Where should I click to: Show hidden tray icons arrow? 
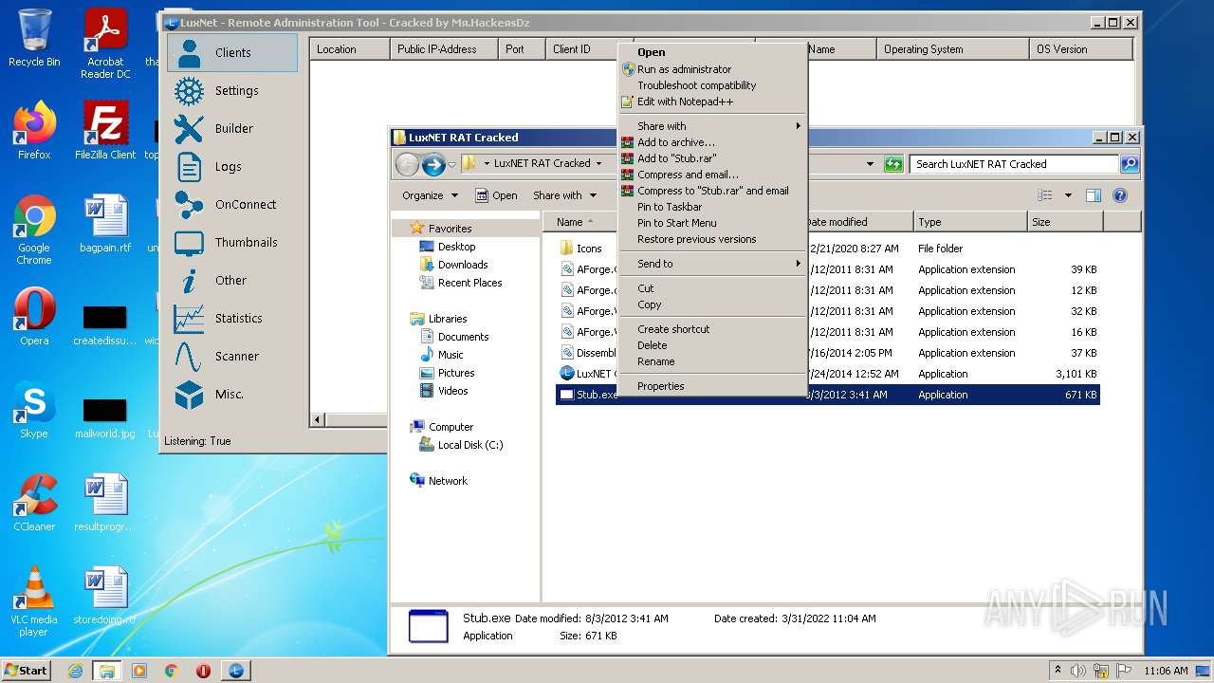point(1058,671)
